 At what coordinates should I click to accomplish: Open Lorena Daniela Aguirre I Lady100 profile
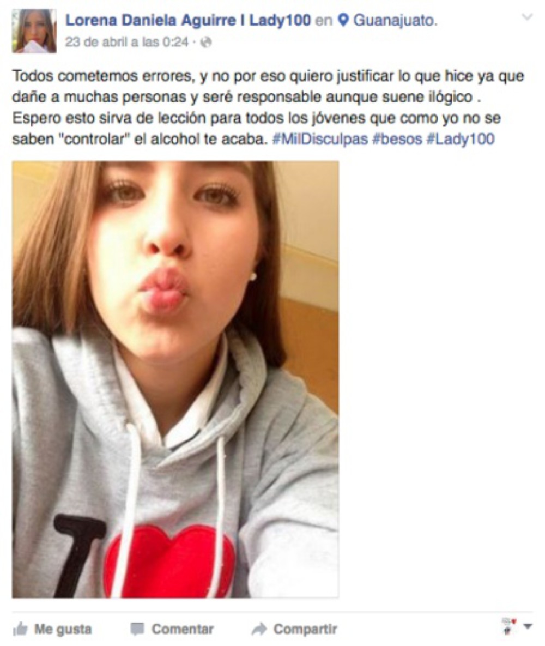[x=188, y=20]
